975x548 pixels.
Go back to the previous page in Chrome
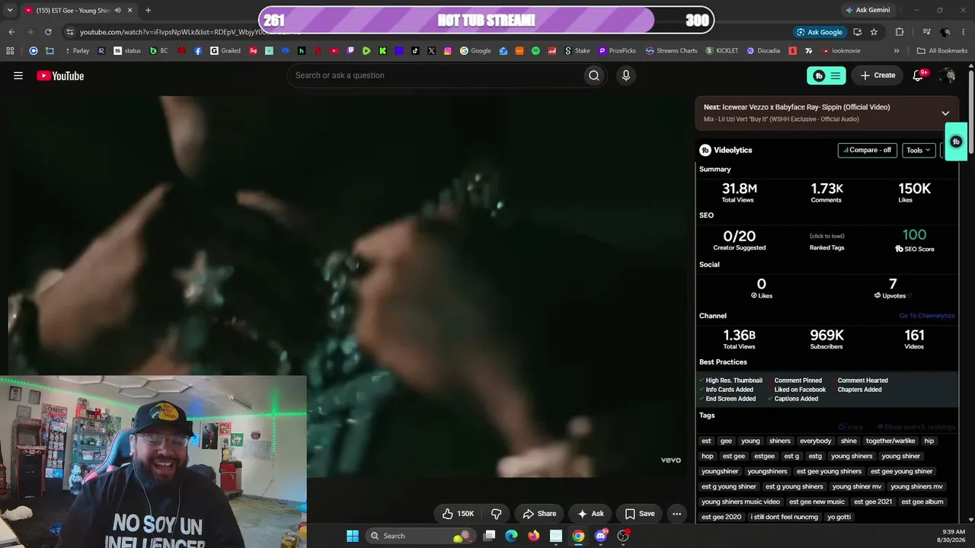(11, 32)
